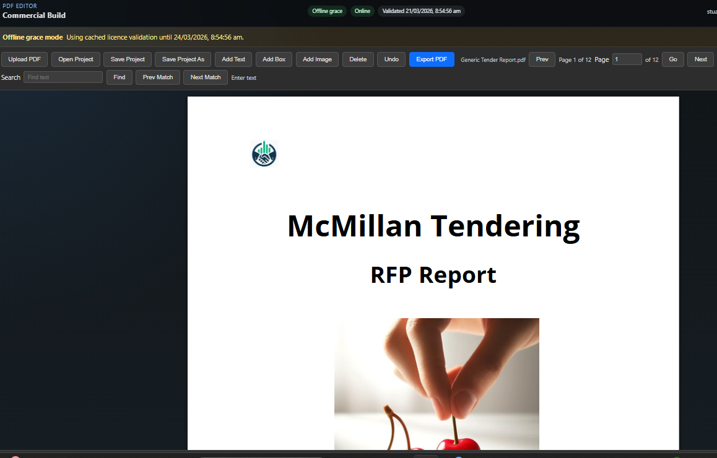This screenshot has width=717, height=458.
Task: Insert a picture using Add Image
Action: [x=318, y=59]
